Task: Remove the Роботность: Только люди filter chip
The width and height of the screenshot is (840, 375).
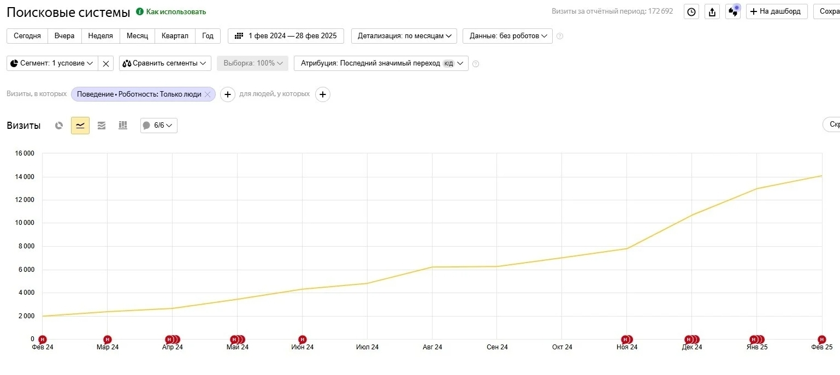Action: pos(207,94)
